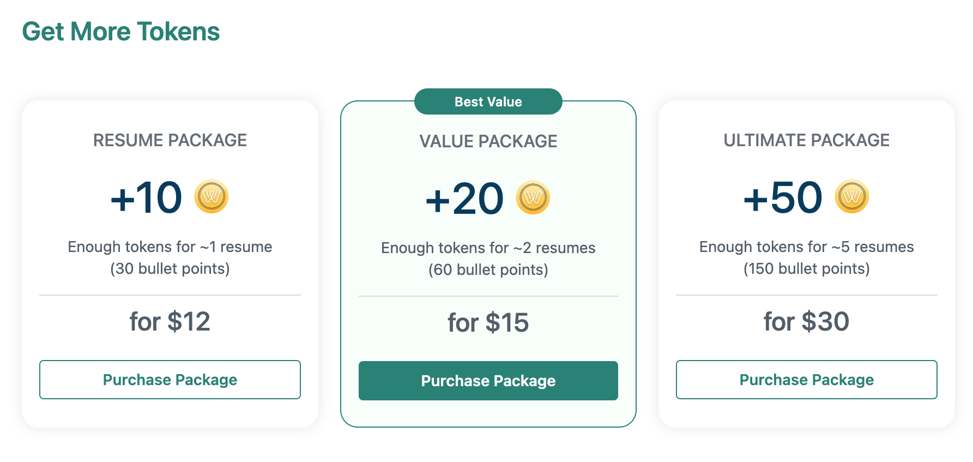The width and height of the screenshot is (973, 462).
Task: Click the Best Value badge
Action: click(x=488, y=102)
